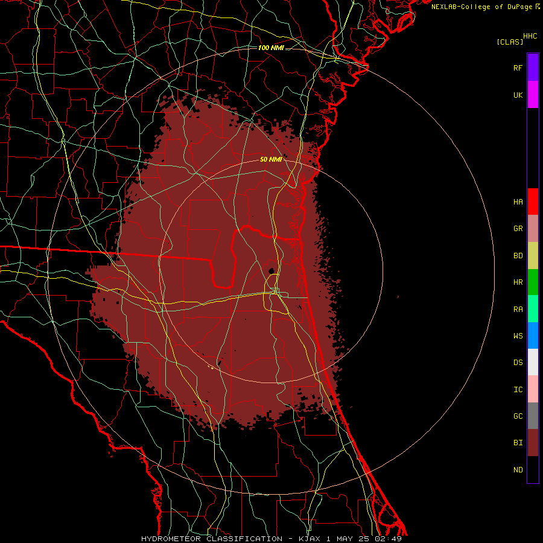The height and width of the screenshot is (543, 543).
Task: Click the UK legend label
Action: (518, 95)
